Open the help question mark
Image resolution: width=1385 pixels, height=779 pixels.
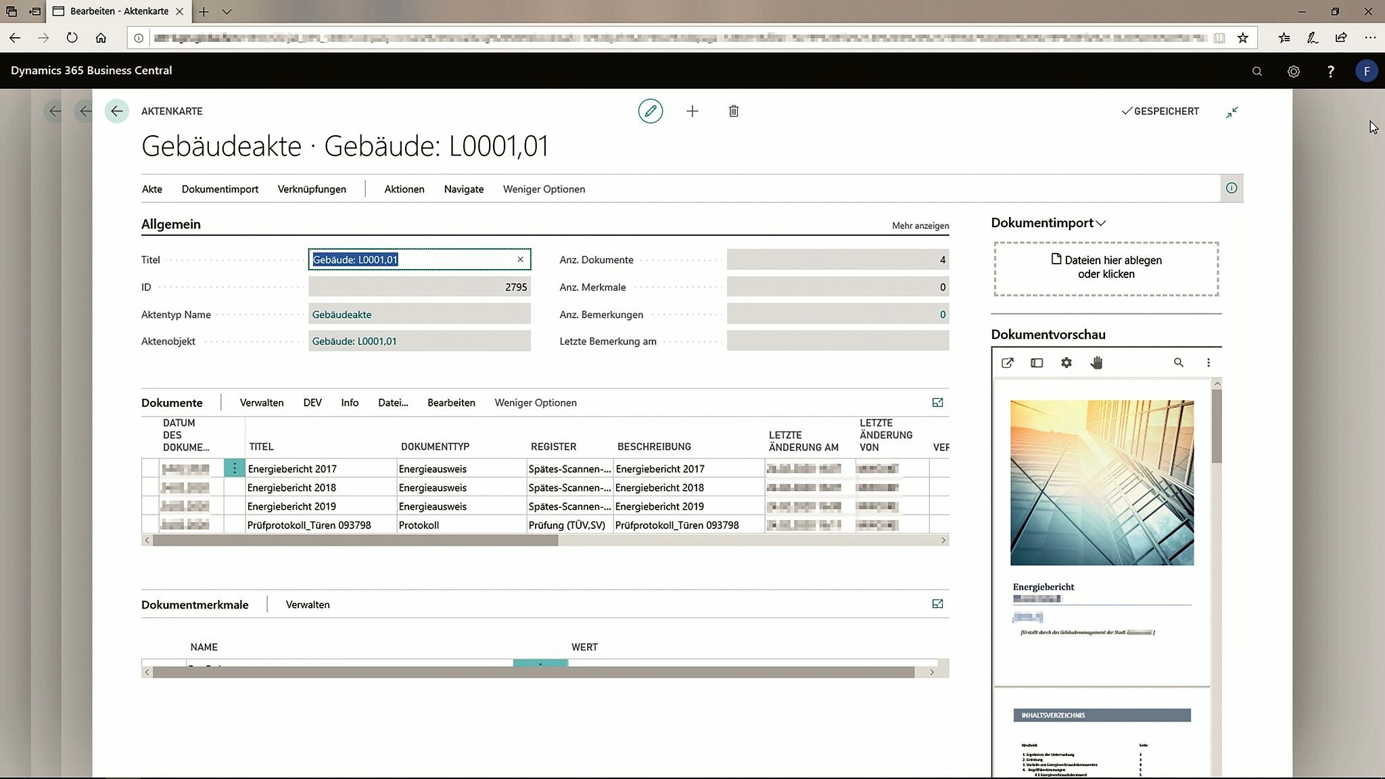click(1330, 71)
